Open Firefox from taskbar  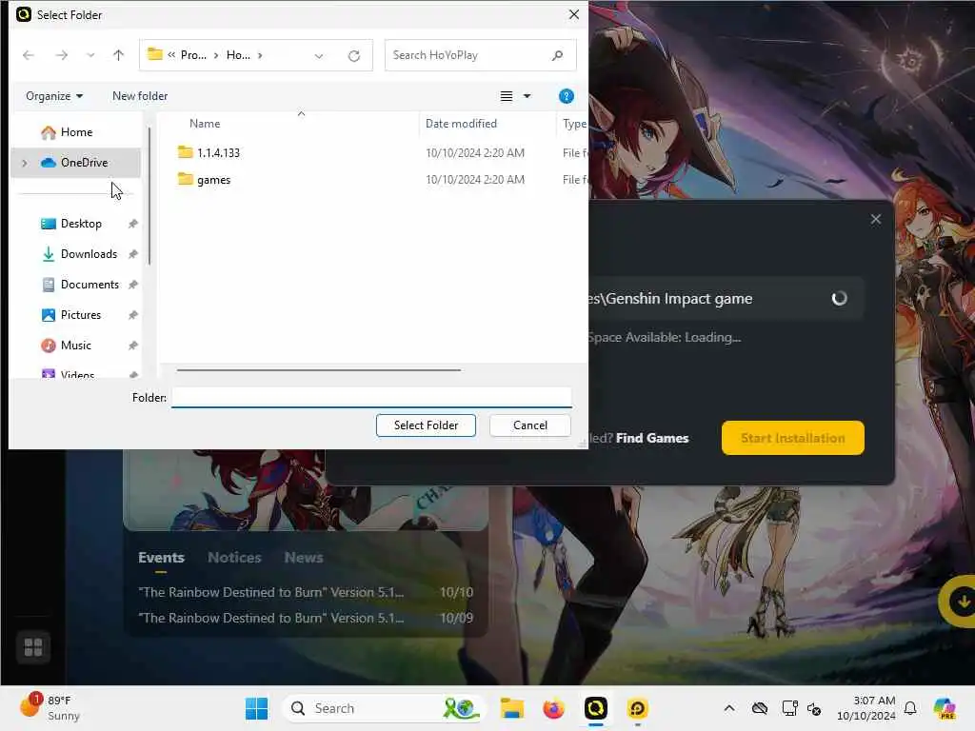point(553,708)
